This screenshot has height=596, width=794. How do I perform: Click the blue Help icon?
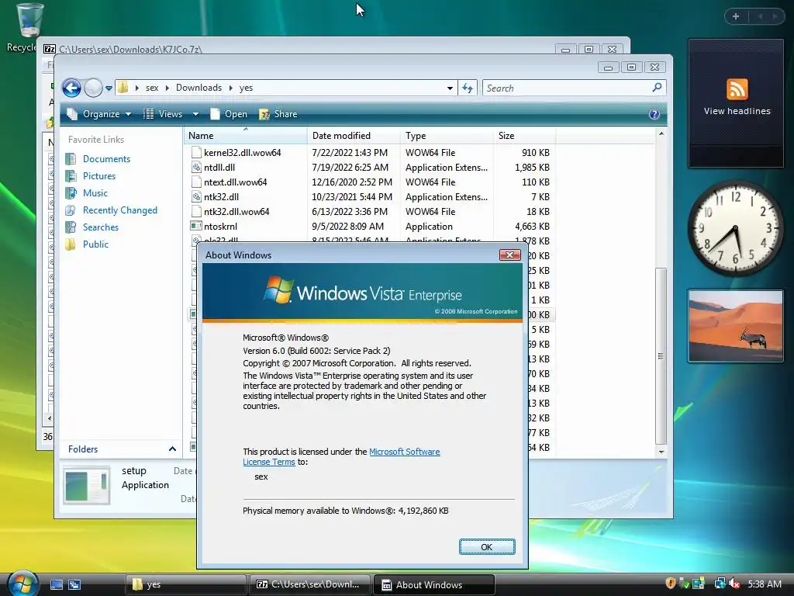click(654, 114)
